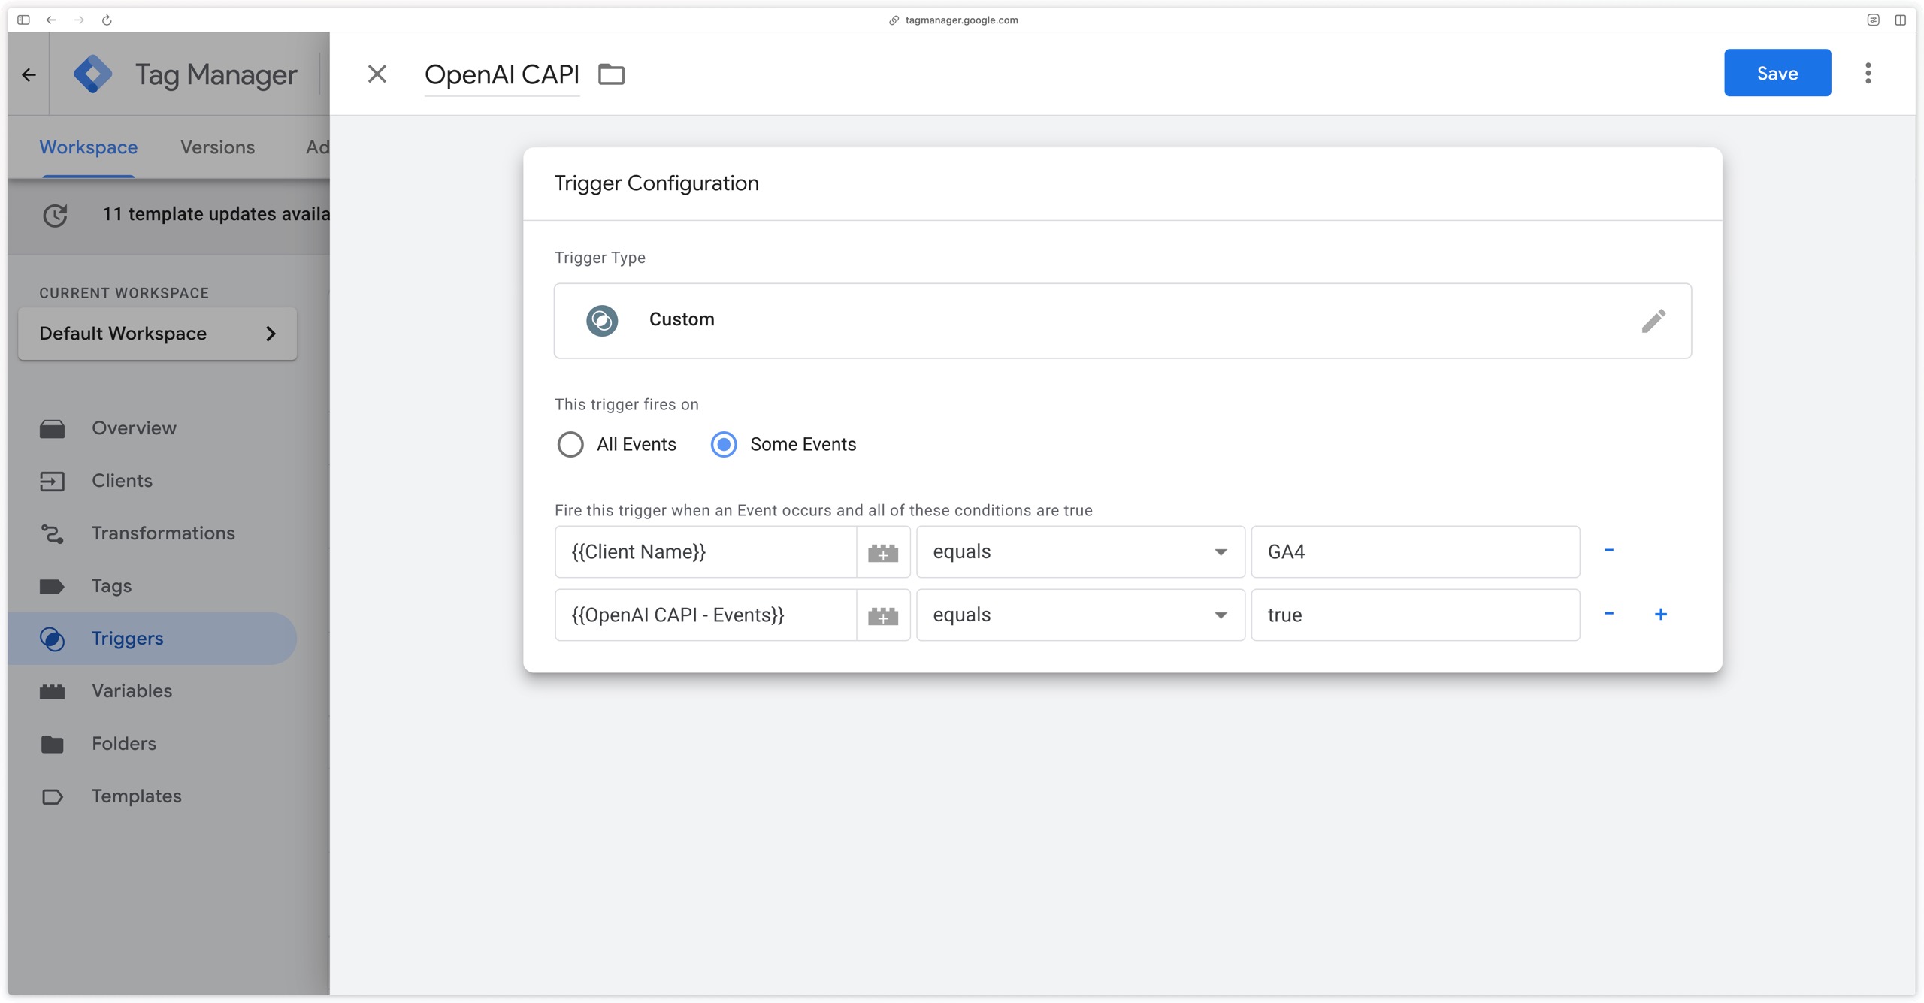Click the browser reader icon at top right
1924x1003 pixels.
(x=1873, y=20)
